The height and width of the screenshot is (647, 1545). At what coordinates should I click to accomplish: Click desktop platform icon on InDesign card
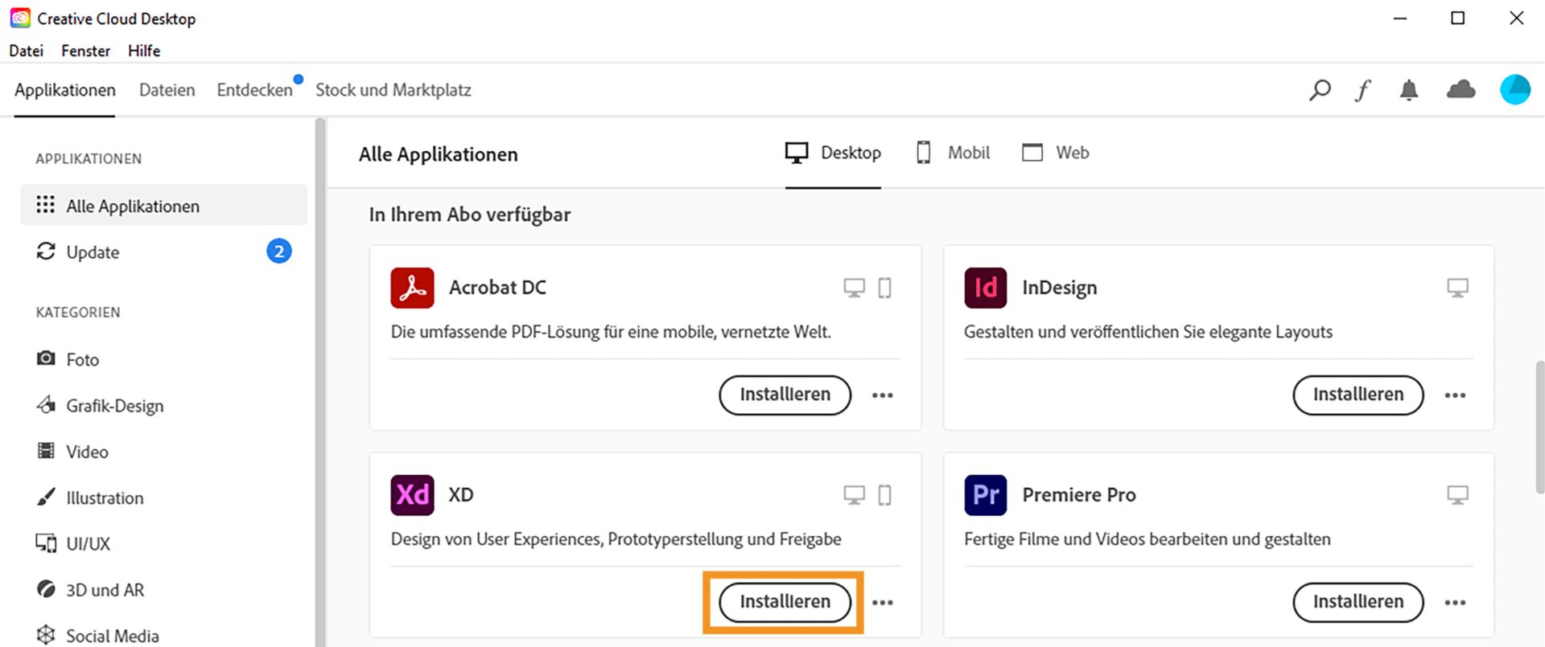(1457, 288)
